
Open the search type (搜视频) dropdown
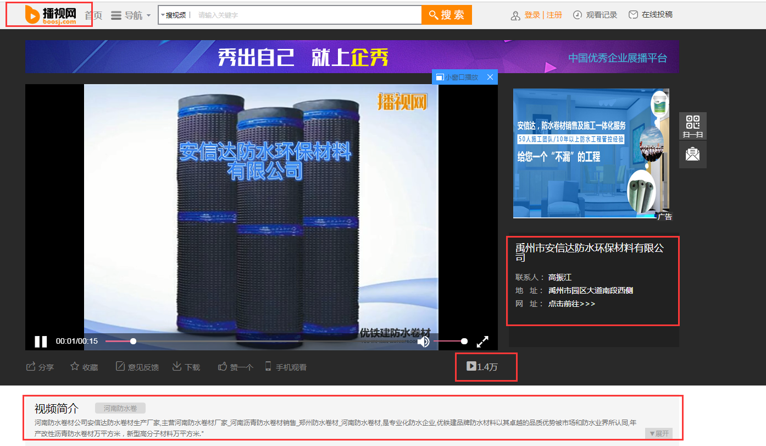pos(173,15)
